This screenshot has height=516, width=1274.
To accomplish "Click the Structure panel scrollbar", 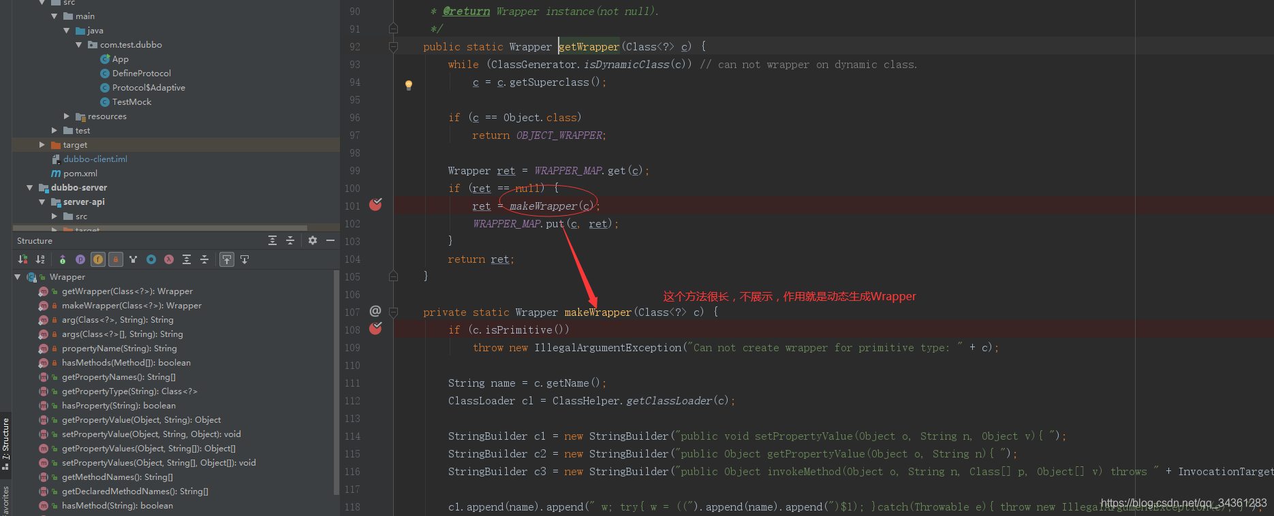I will point(336,381).
